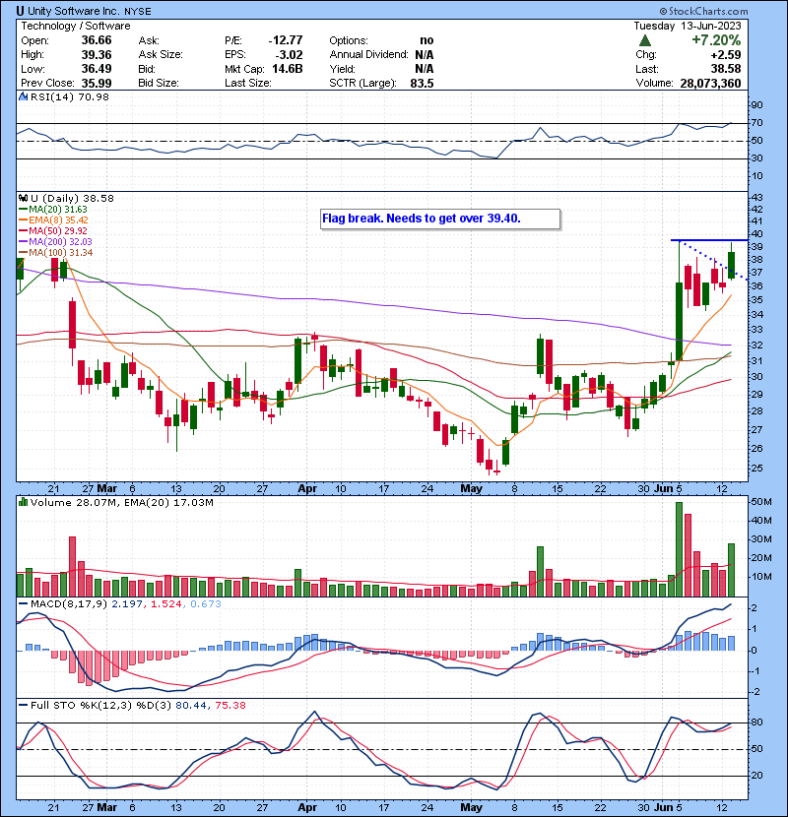
Task: Click the Last price 38.58
Action: 727,69
